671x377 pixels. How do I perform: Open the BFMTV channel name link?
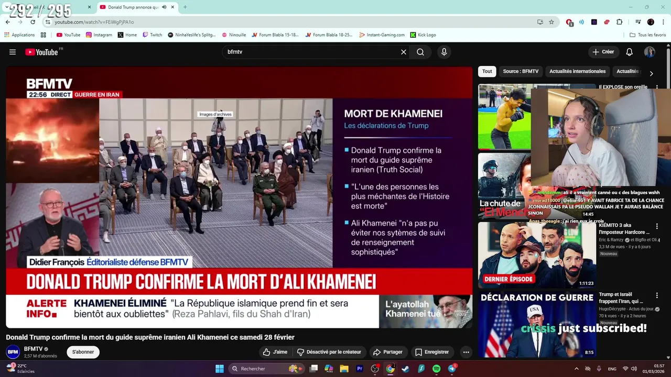(x=34, y=349)
